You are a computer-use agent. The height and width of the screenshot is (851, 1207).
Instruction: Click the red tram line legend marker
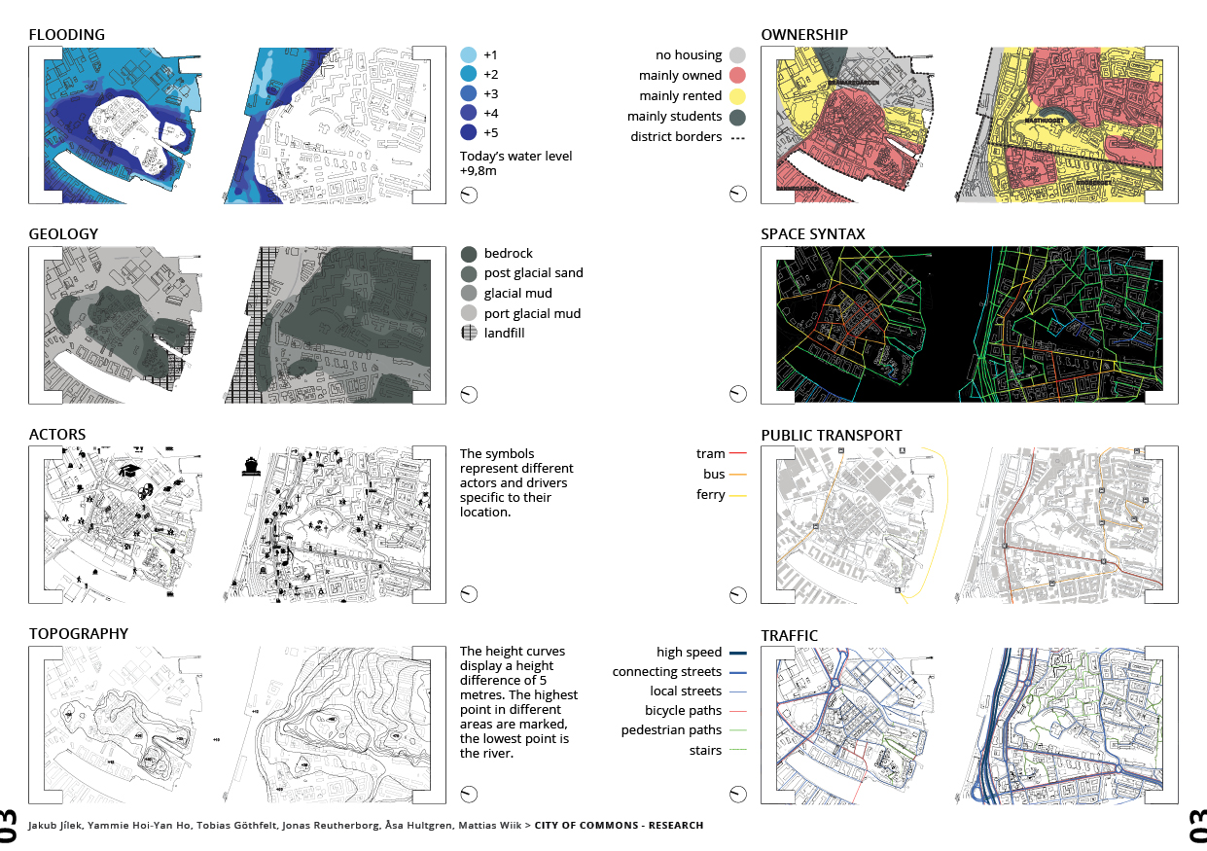[737, 454]
